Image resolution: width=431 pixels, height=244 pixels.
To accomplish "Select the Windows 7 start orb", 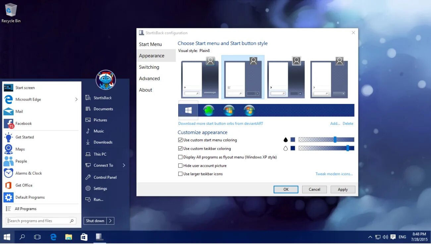I will (x=249, y=110).
